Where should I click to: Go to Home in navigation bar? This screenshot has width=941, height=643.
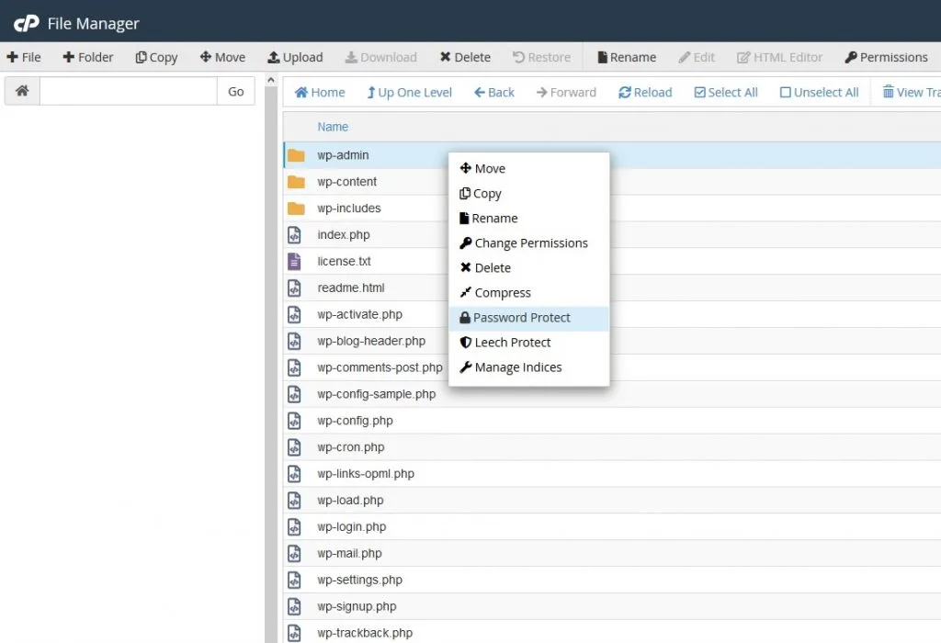320,93
